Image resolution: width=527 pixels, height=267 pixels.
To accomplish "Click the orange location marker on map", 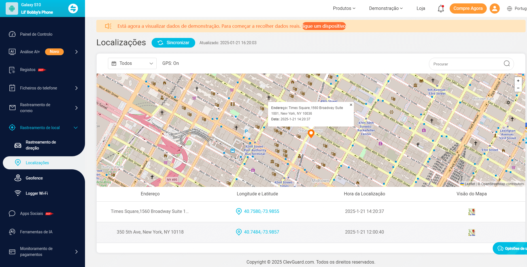I will pos(311,133).
